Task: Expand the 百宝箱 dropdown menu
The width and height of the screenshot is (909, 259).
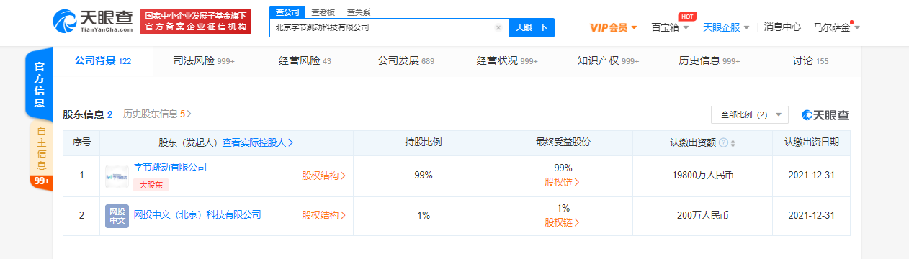Action: [x=670, y=27]
